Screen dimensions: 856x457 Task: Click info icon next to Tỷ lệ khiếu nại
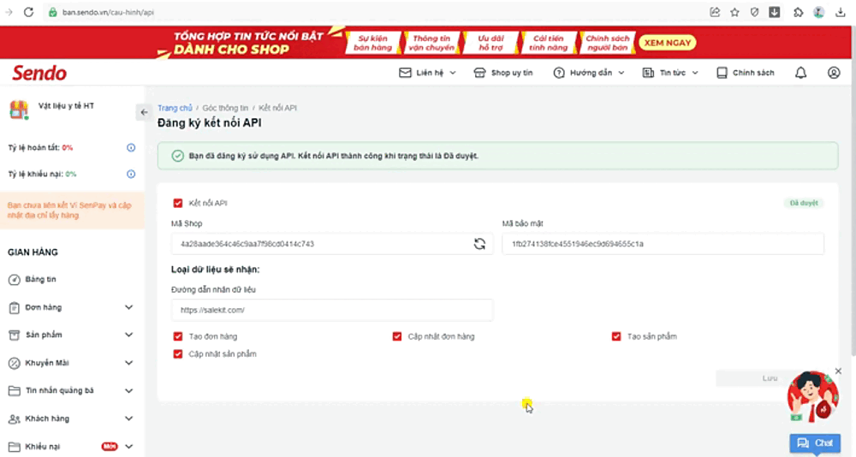click(131, 174)
